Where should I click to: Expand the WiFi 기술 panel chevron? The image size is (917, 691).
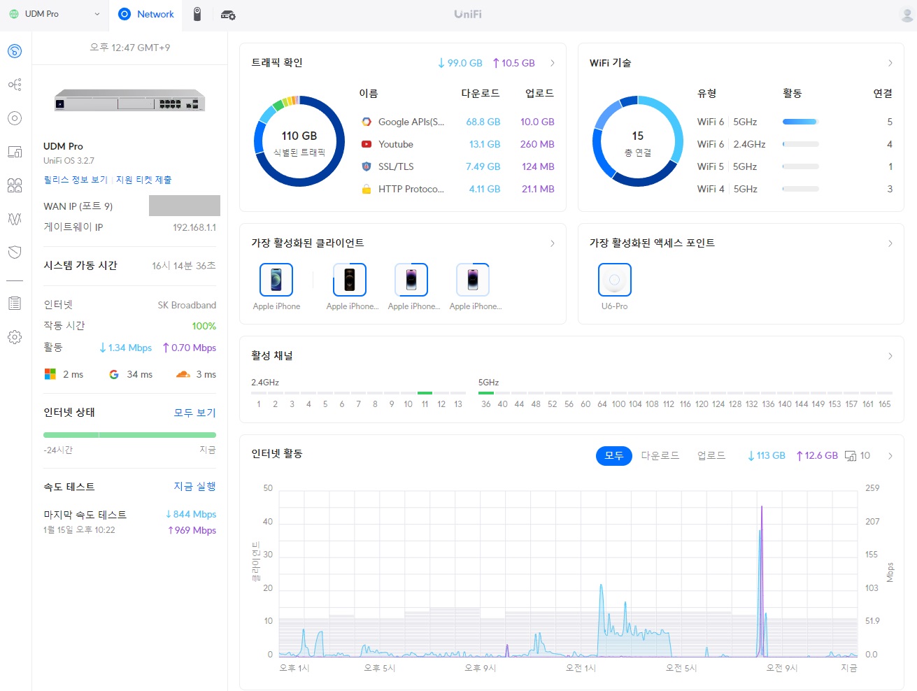click(890, 63)
